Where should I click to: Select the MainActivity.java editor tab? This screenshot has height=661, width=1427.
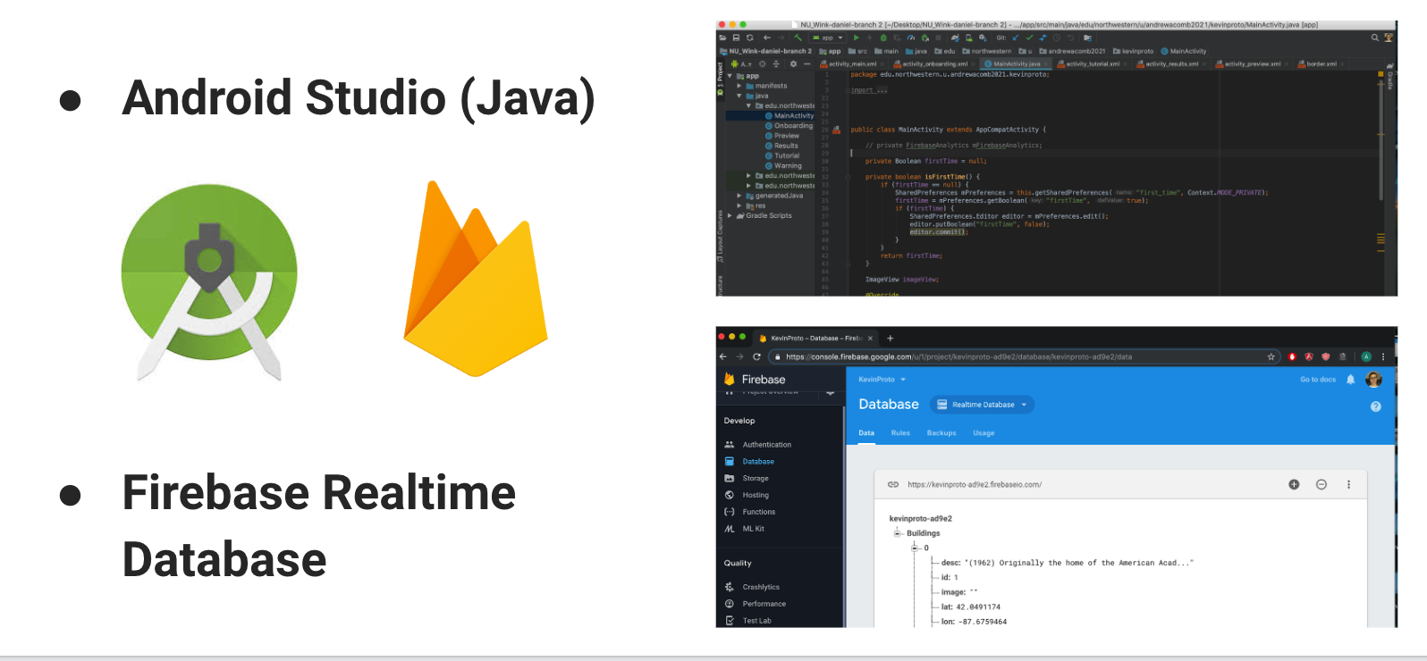coord(1016,64)
